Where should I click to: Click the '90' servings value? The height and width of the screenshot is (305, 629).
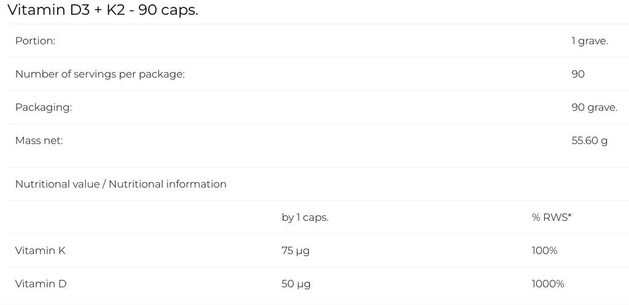click(577, 74)
